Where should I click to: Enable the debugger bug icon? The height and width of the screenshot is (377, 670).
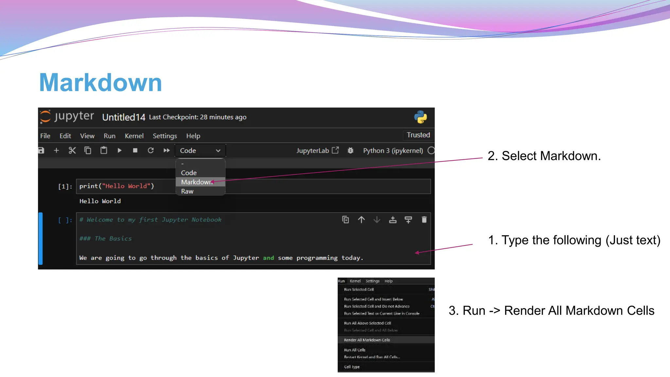click(x=350, y=151)
